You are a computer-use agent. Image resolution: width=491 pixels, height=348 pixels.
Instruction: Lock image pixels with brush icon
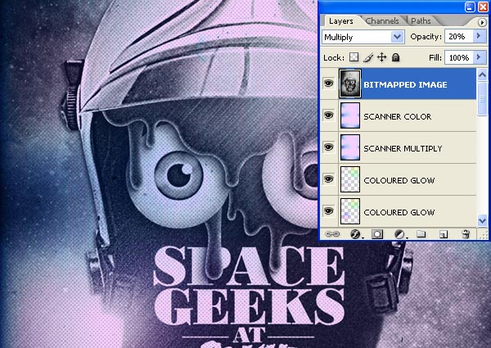368,57
